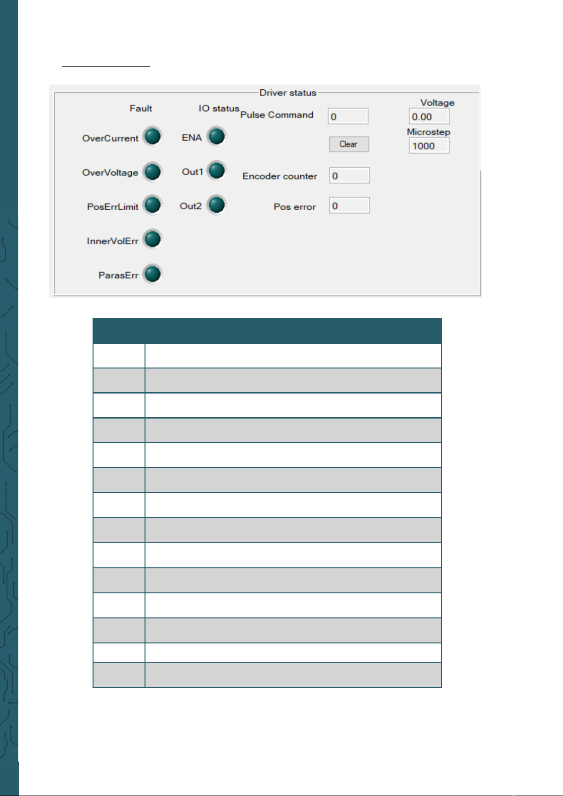The image size is (563, 796).
Task: Click the InnerVolErr fault indicator light
Action: click(x=153, y=239)
